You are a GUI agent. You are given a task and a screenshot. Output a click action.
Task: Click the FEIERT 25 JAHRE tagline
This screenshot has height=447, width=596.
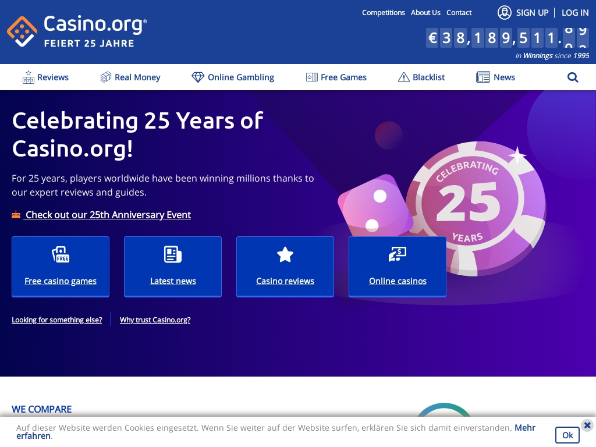[89, 43]
